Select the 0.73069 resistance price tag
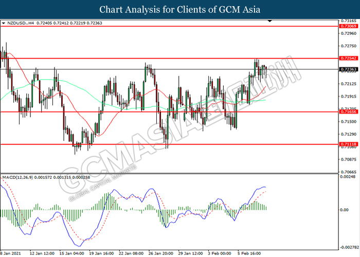 click(348, 25)
